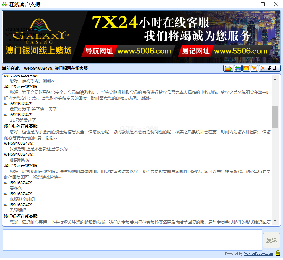Click the yellow padlock security icon
The height and width of the screenshot is (260, 283).
(x=277, y=253)
